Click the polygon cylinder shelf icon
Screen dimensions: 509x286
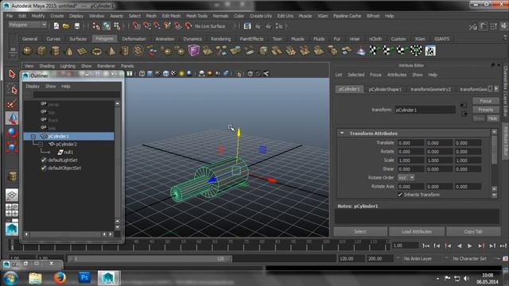(56, 51)
